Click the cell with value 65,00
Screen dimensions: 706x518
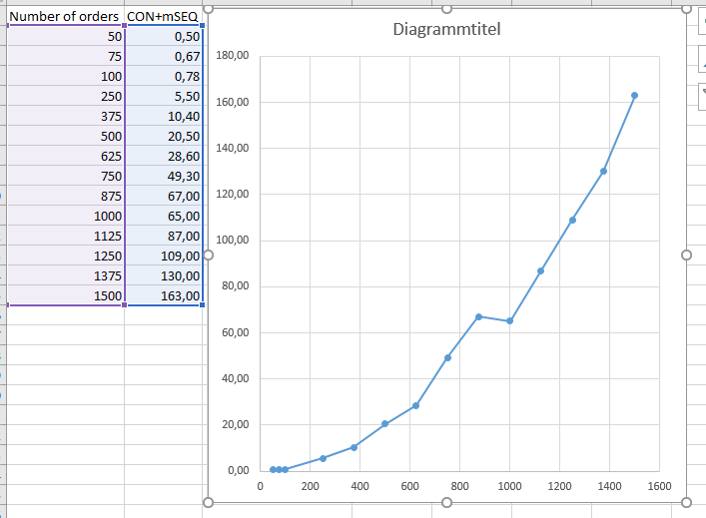[x=164, y=216]
